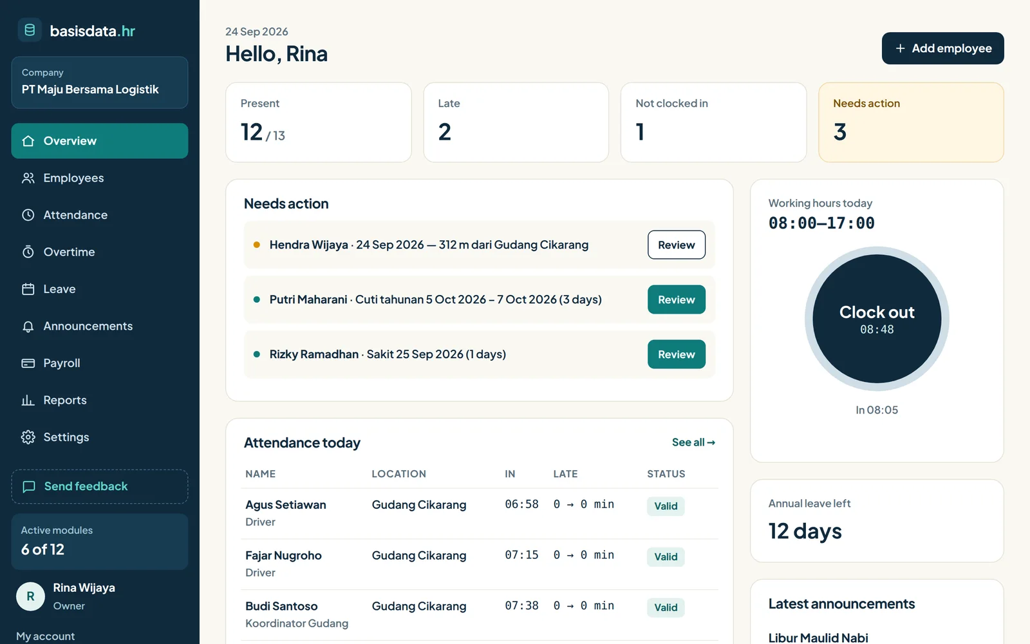Select the Present summary card
The height and width of the screenshot is (644, 1030).
coord(319,122)
